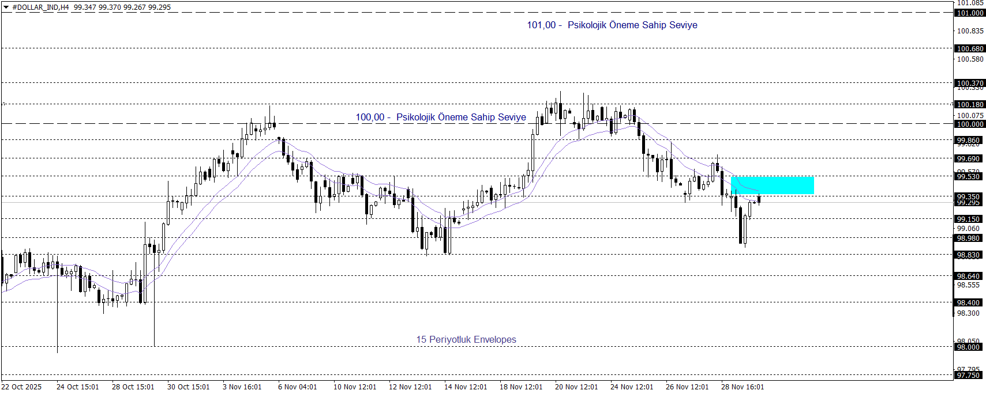Viewport: 986px width, 394px height.
Task: Click the 99.150 price level tag
Action: tap(968, 219)
